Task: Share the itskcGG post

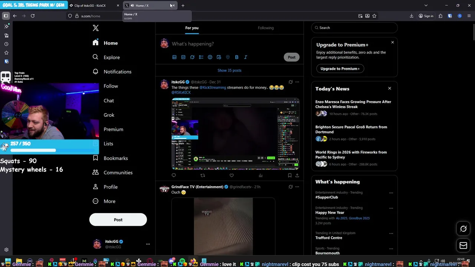Action: click(x=297, y=175)
